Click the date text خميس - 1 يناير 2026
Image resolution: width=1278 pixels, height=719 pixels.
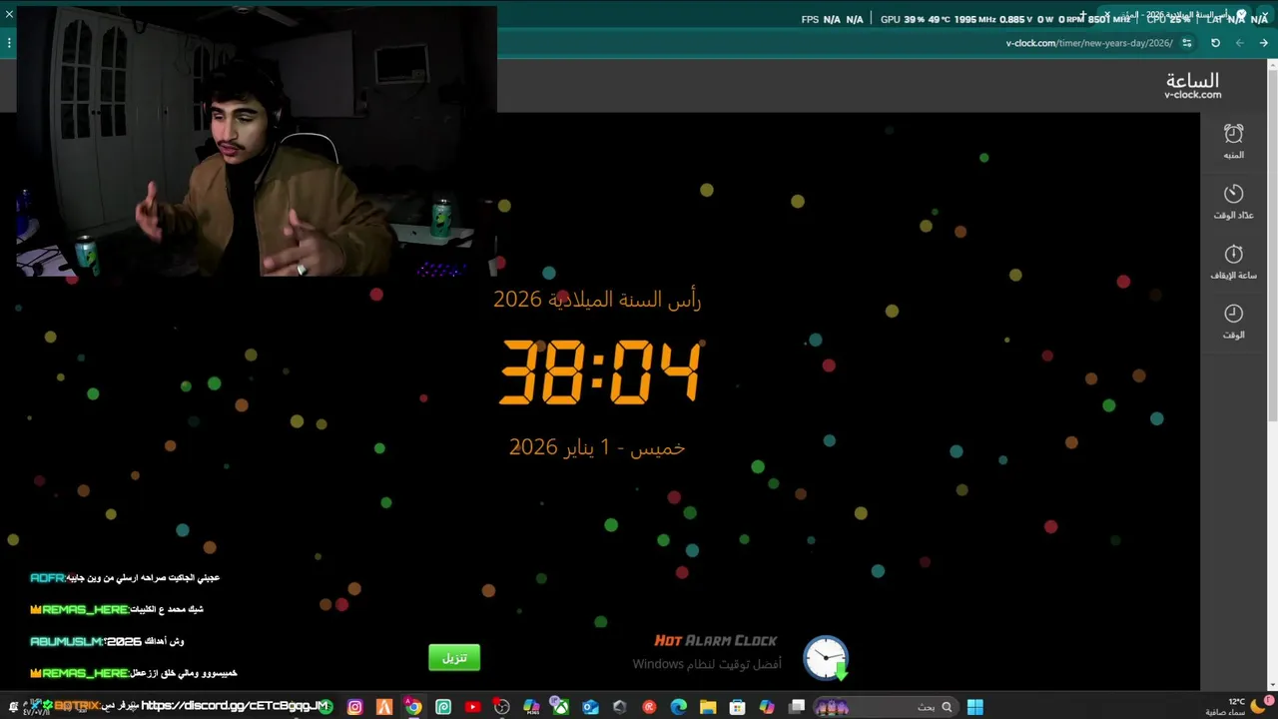click(x=597, y=446)
